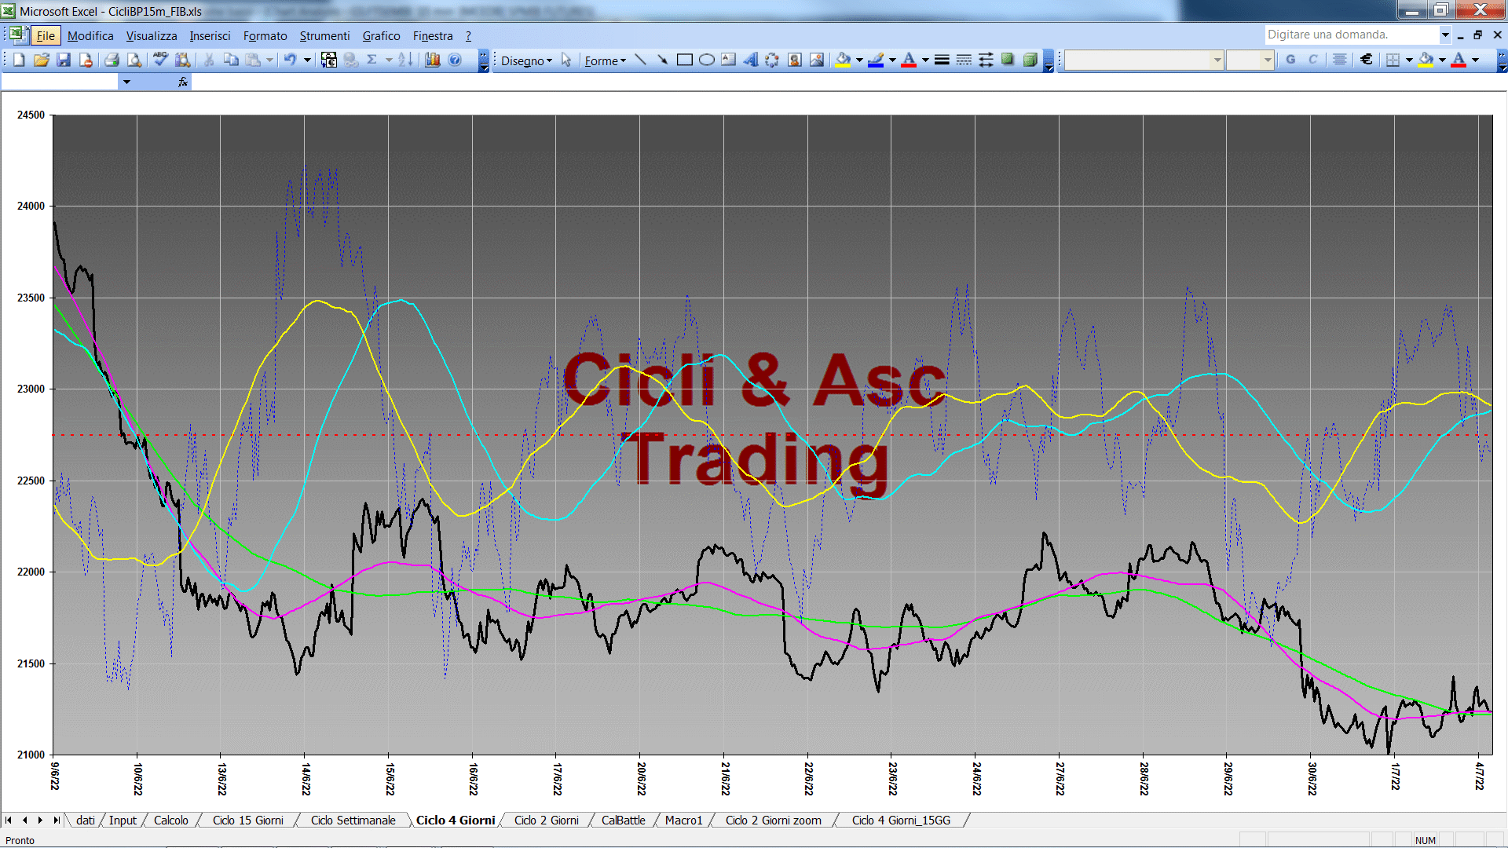Run the ABC spelling check

point(160,60)
